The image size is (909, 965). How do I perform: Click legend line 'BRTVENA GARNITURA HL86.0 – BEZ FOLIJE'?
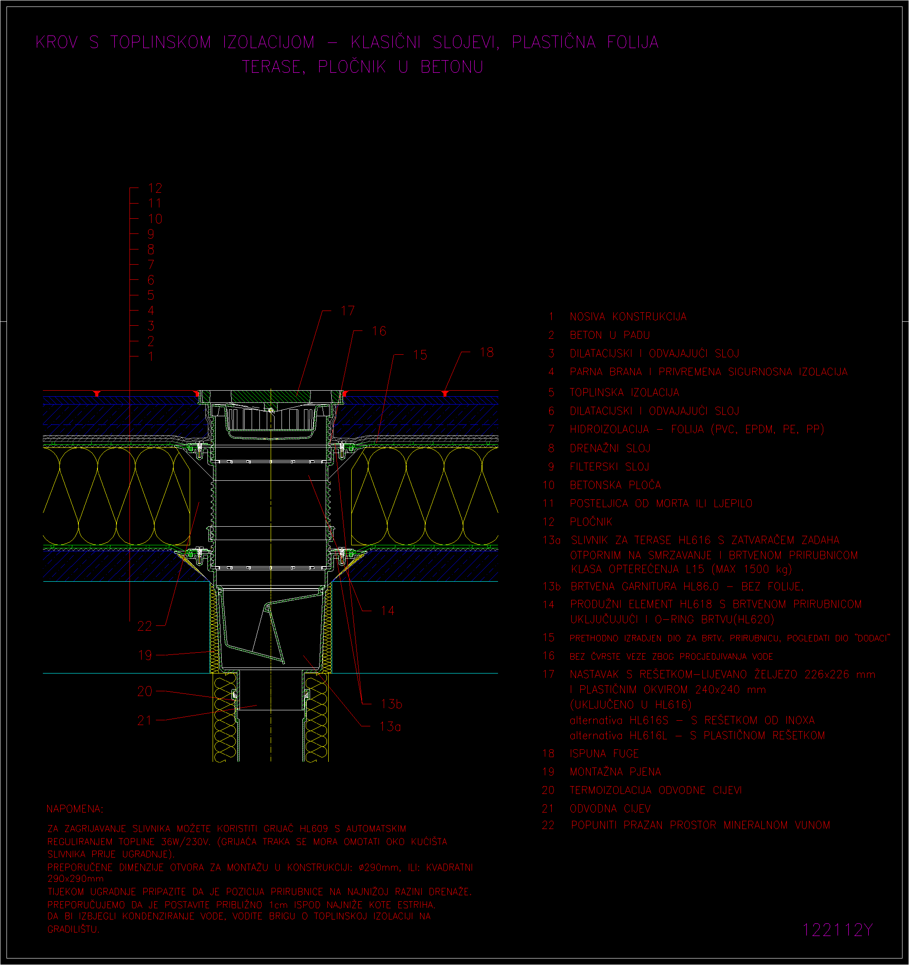pyautogui.click(x=687, y=586)
